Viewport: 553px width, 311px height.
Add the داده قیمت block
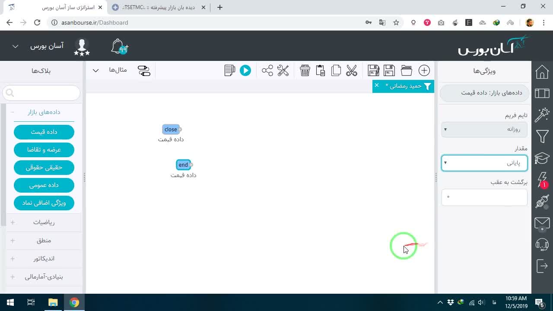pyautogui.click(x=44, y=132)
